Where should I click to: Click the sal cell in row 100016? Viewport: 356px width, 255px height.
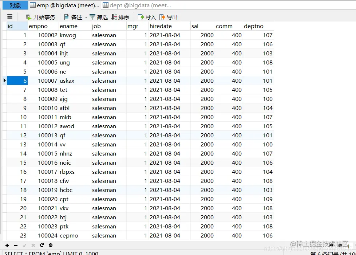tap(202, 163)
